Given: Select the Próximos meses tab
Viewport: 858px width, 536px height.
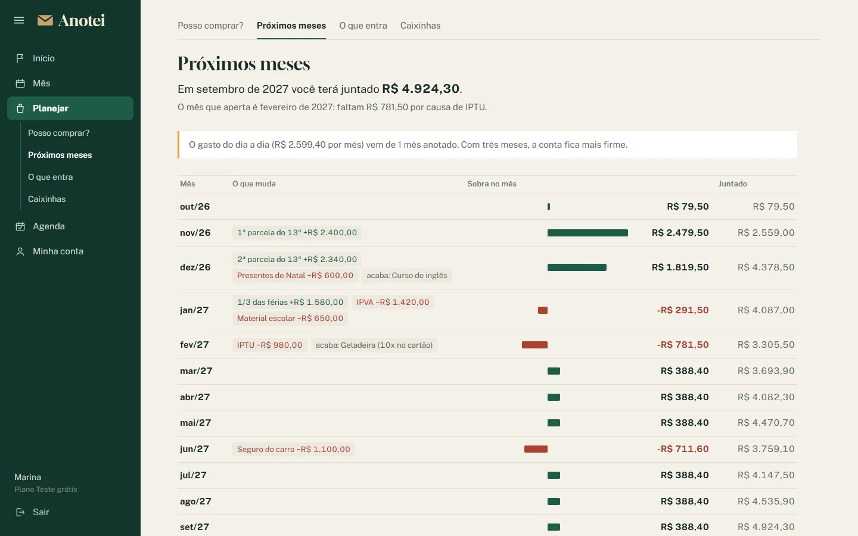Looking at the screenshot, I should [291, 26].
